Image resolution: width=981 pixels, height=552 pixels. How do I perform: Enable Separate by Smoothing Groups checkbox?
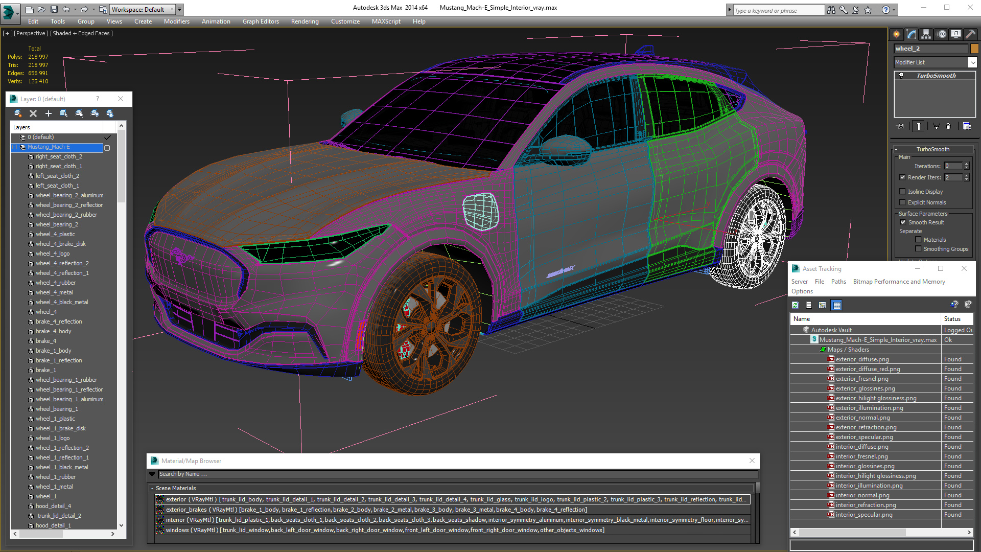[x=918, y=249]
